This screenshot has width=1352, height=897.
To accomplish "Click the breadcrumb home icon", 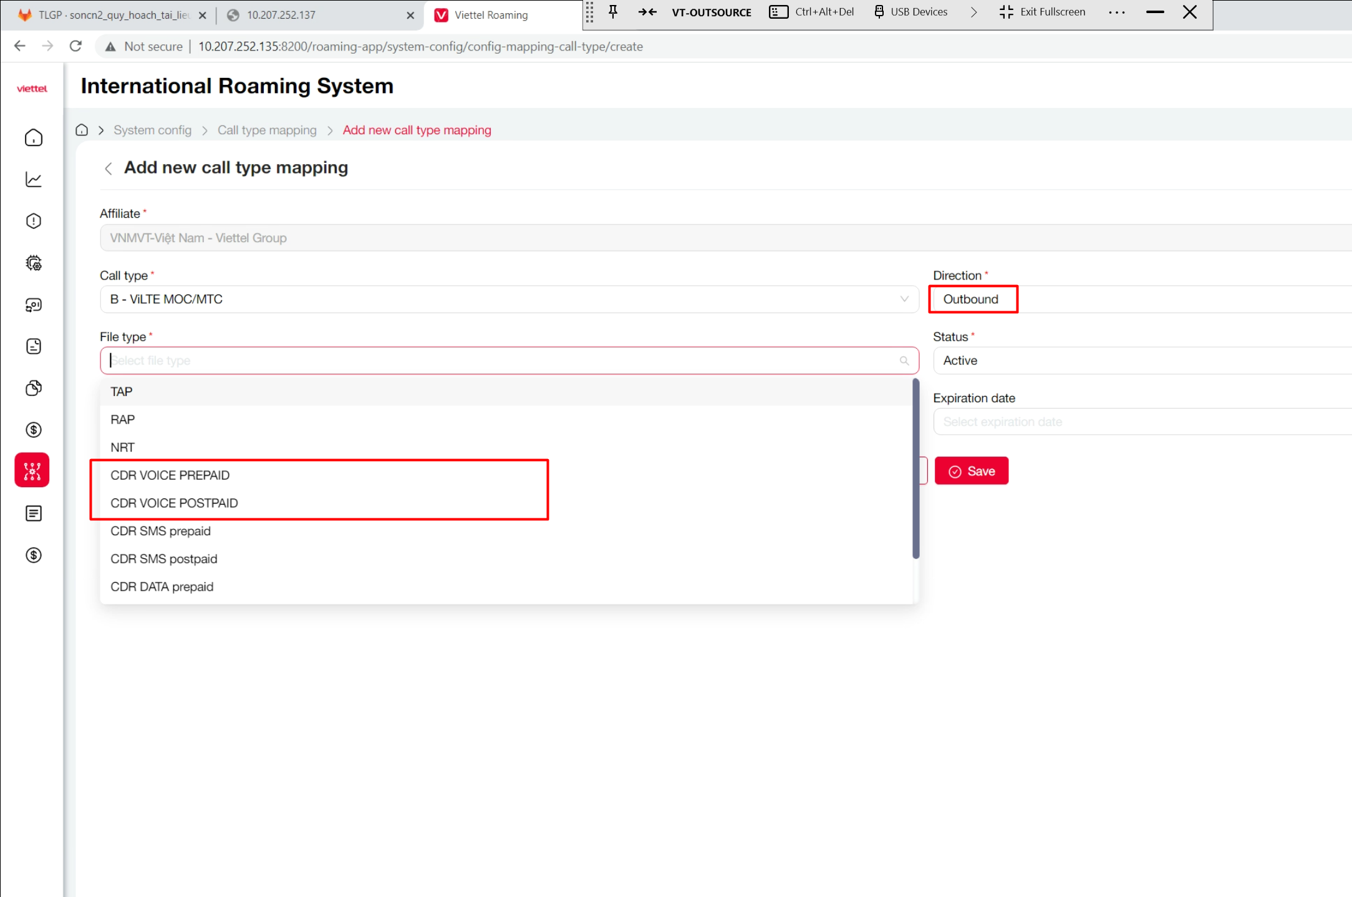I will (x=82, y=130).
